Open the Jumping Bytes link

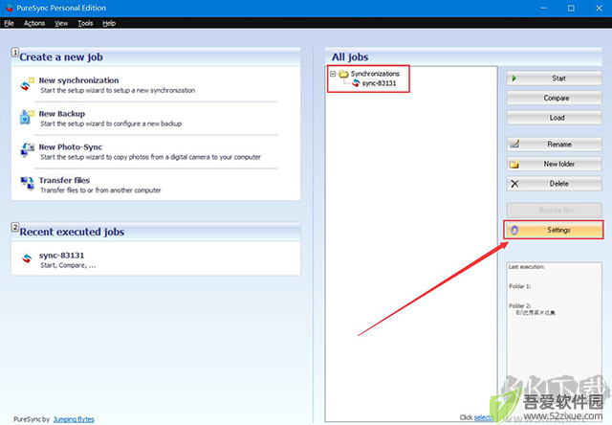click(74, 419)
